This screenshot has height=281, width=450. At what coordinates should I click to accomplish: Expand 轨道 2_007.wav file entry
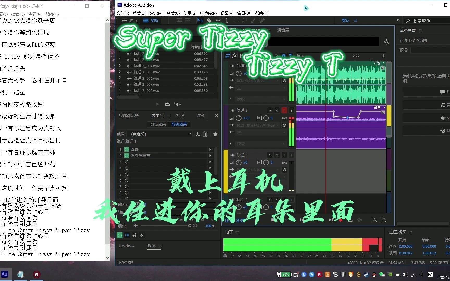click(x=120, y=84)
